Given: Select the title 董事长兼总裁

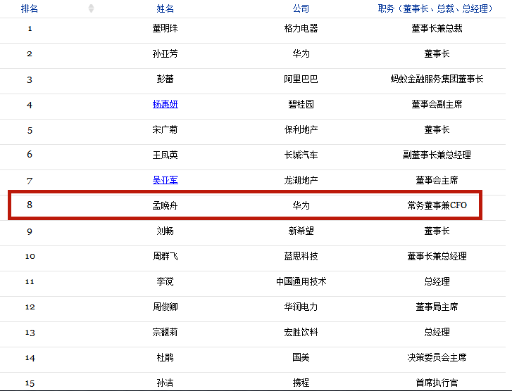Looking at the screenshot, I should tap(437, 28).
